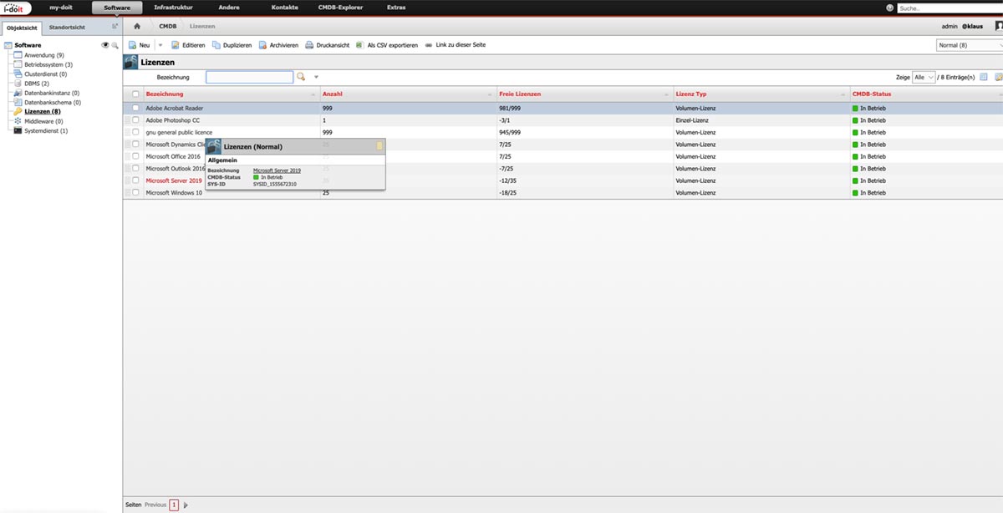Open the Normal (8) status dropdown
This screenshot has height=513, width=1003.
(969, 45)
